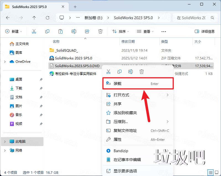Select 共享 from the context menu

click(x=138, y=104)
